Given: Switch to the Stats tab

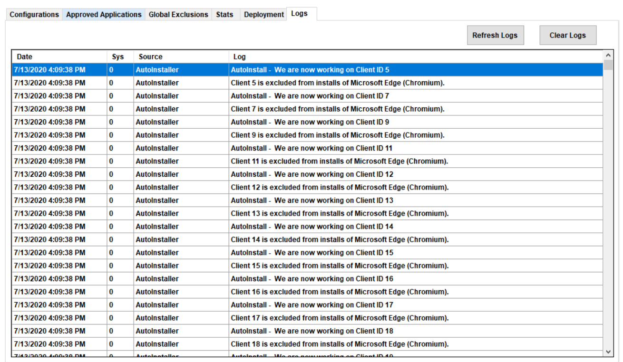Looking at the screenshot, I should click(x=224, y=15).
